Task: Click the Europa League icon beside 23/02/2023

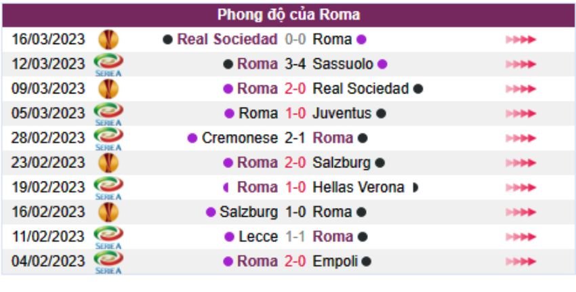Action: [108, 163]
